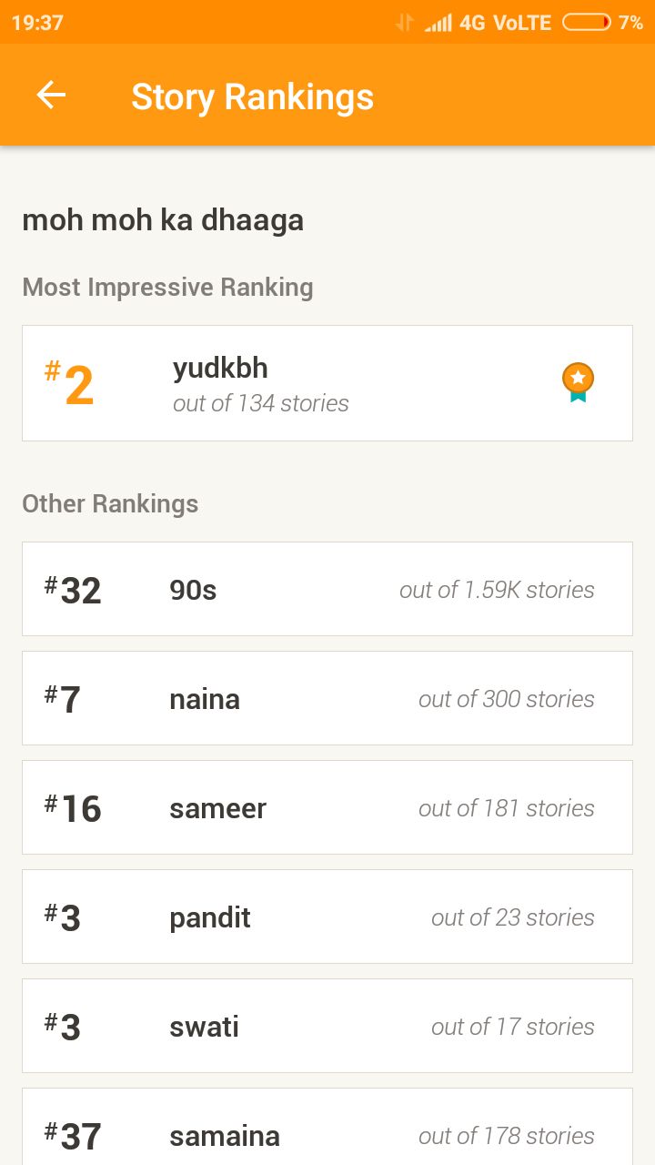Select the naina tag ranking
This screenshot has width=655, height=1165.
click(x=327, y=698)
